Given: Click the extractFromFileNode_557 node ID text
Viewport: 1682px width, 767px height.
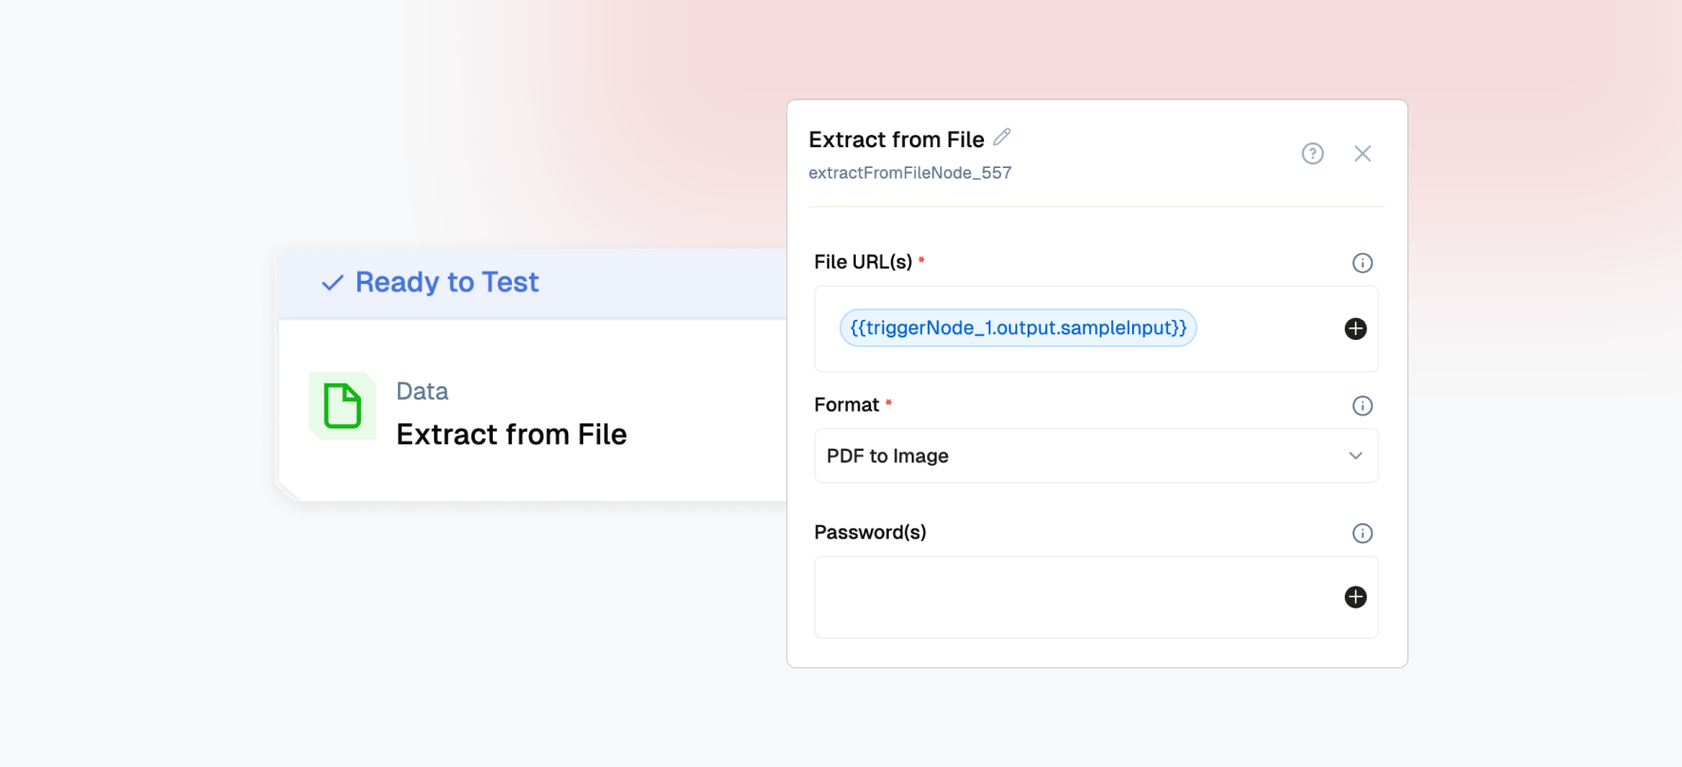Looking at the screenshot, I should click(x=910, y=173).
